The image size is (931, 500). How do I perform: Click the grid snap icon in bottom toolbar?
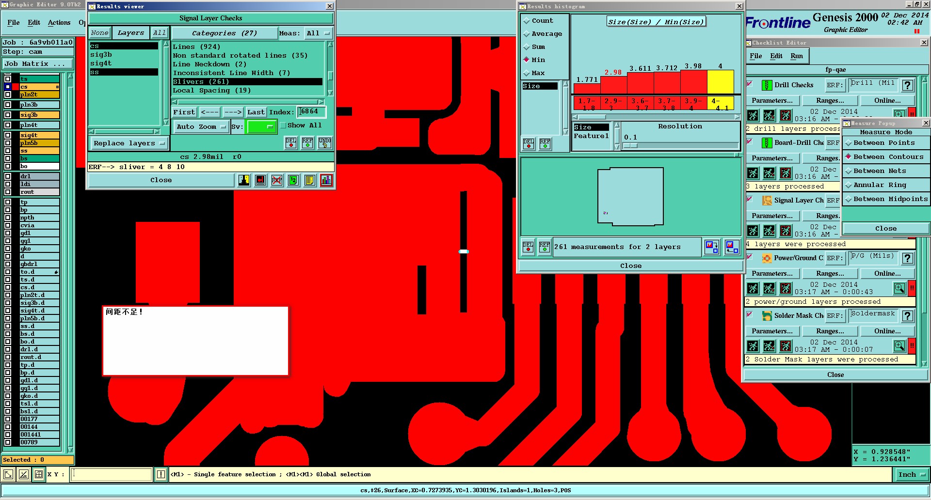pyautogui.click(x=39, y=475)
